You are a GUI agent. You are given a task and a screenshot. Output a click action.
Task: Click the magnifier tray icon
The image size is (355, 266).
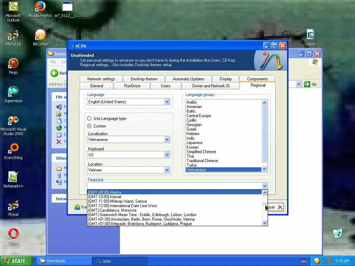(x=329, y=261)
